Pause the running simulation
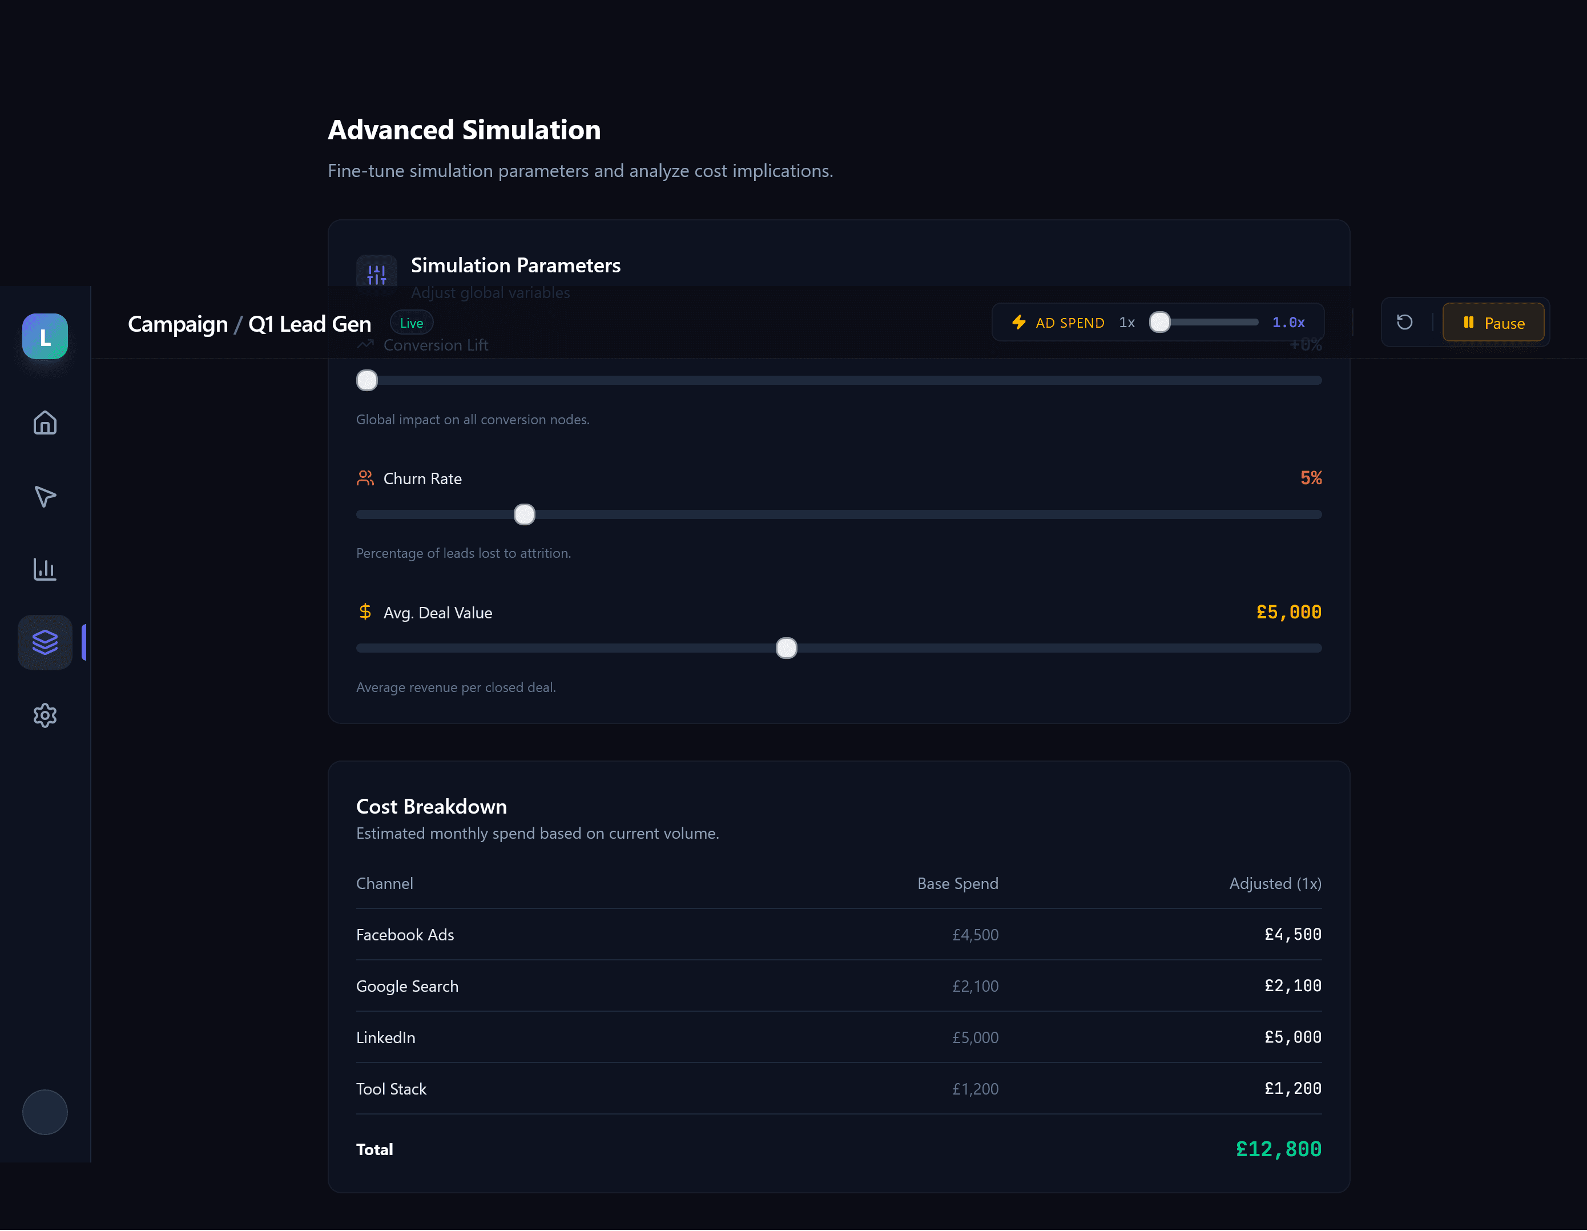1587x1231 pixels. coord(1493,323)
